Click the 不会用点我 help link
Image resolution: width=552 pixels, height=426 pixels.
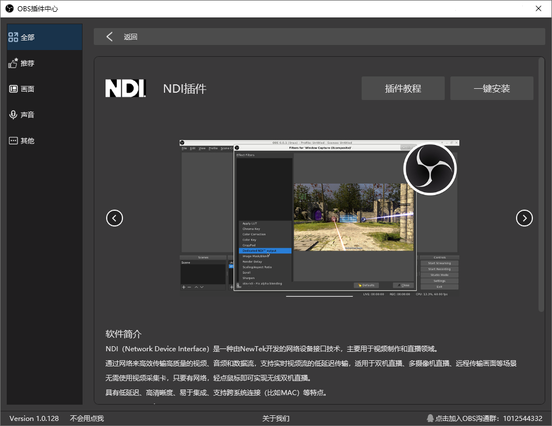(86, 418)
